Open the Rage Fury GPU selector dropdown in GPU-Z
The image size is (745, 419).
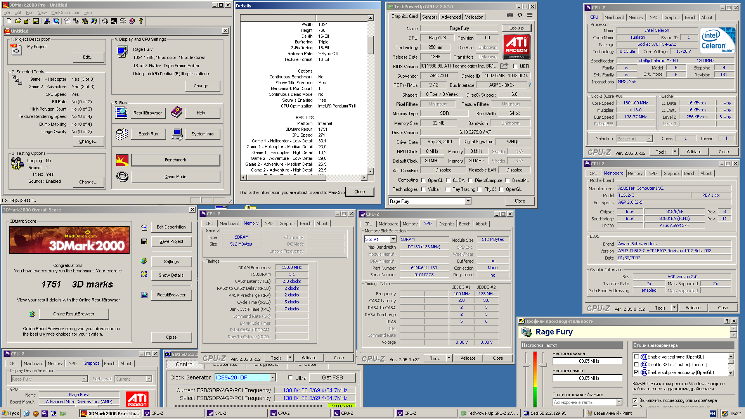(x=468, y=201)
